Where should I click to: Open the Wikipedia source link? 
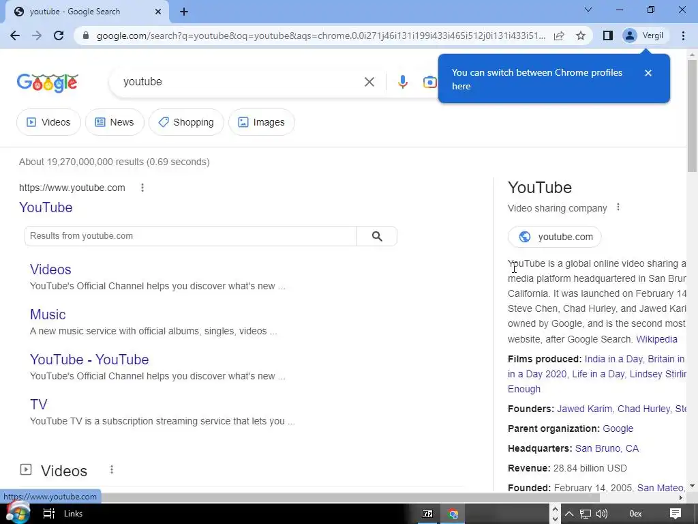point(656,339)
